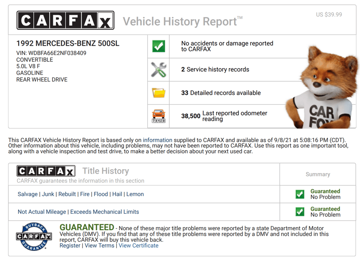Click the yellow folder detailed records icon

tap(158, 93)
